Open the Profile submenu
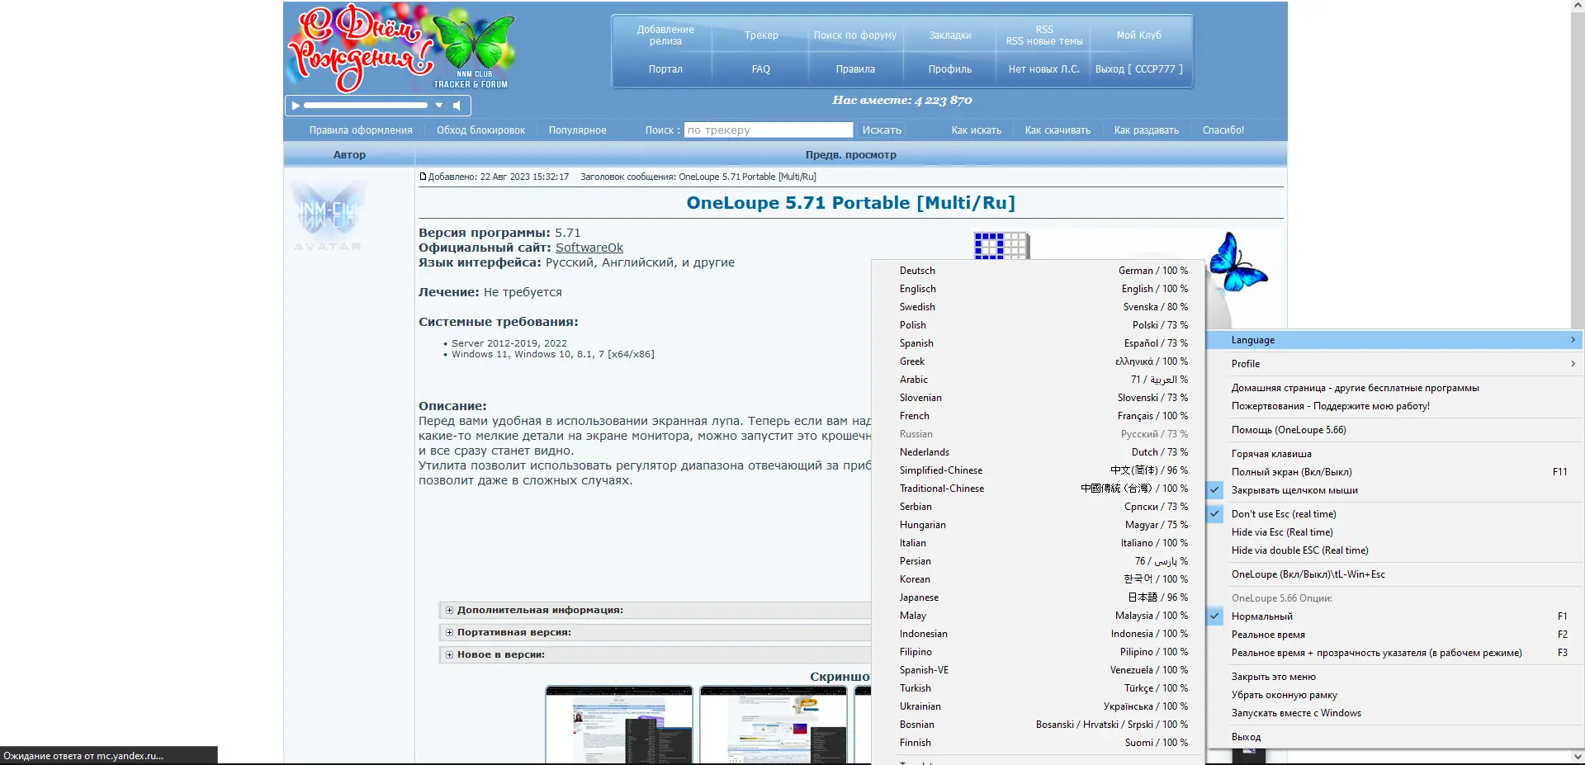Image resolution: width=1585 pixels, height=765 pixels. (x=1394, y=364)
